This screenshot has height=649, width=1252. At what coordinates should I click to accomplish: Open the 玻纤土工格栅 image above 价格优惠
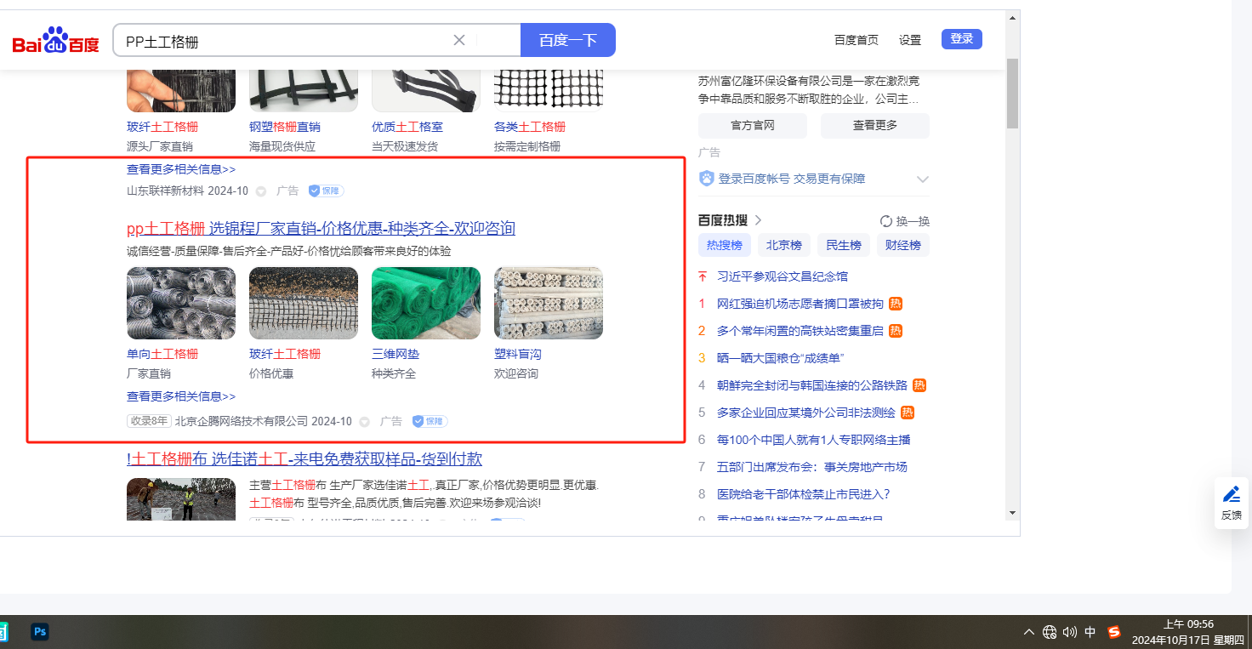(304, 304)
